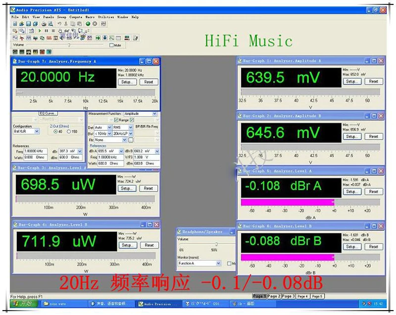Open the Sweep menu
Screen dimensions: 396x315
tap(61, 17)
